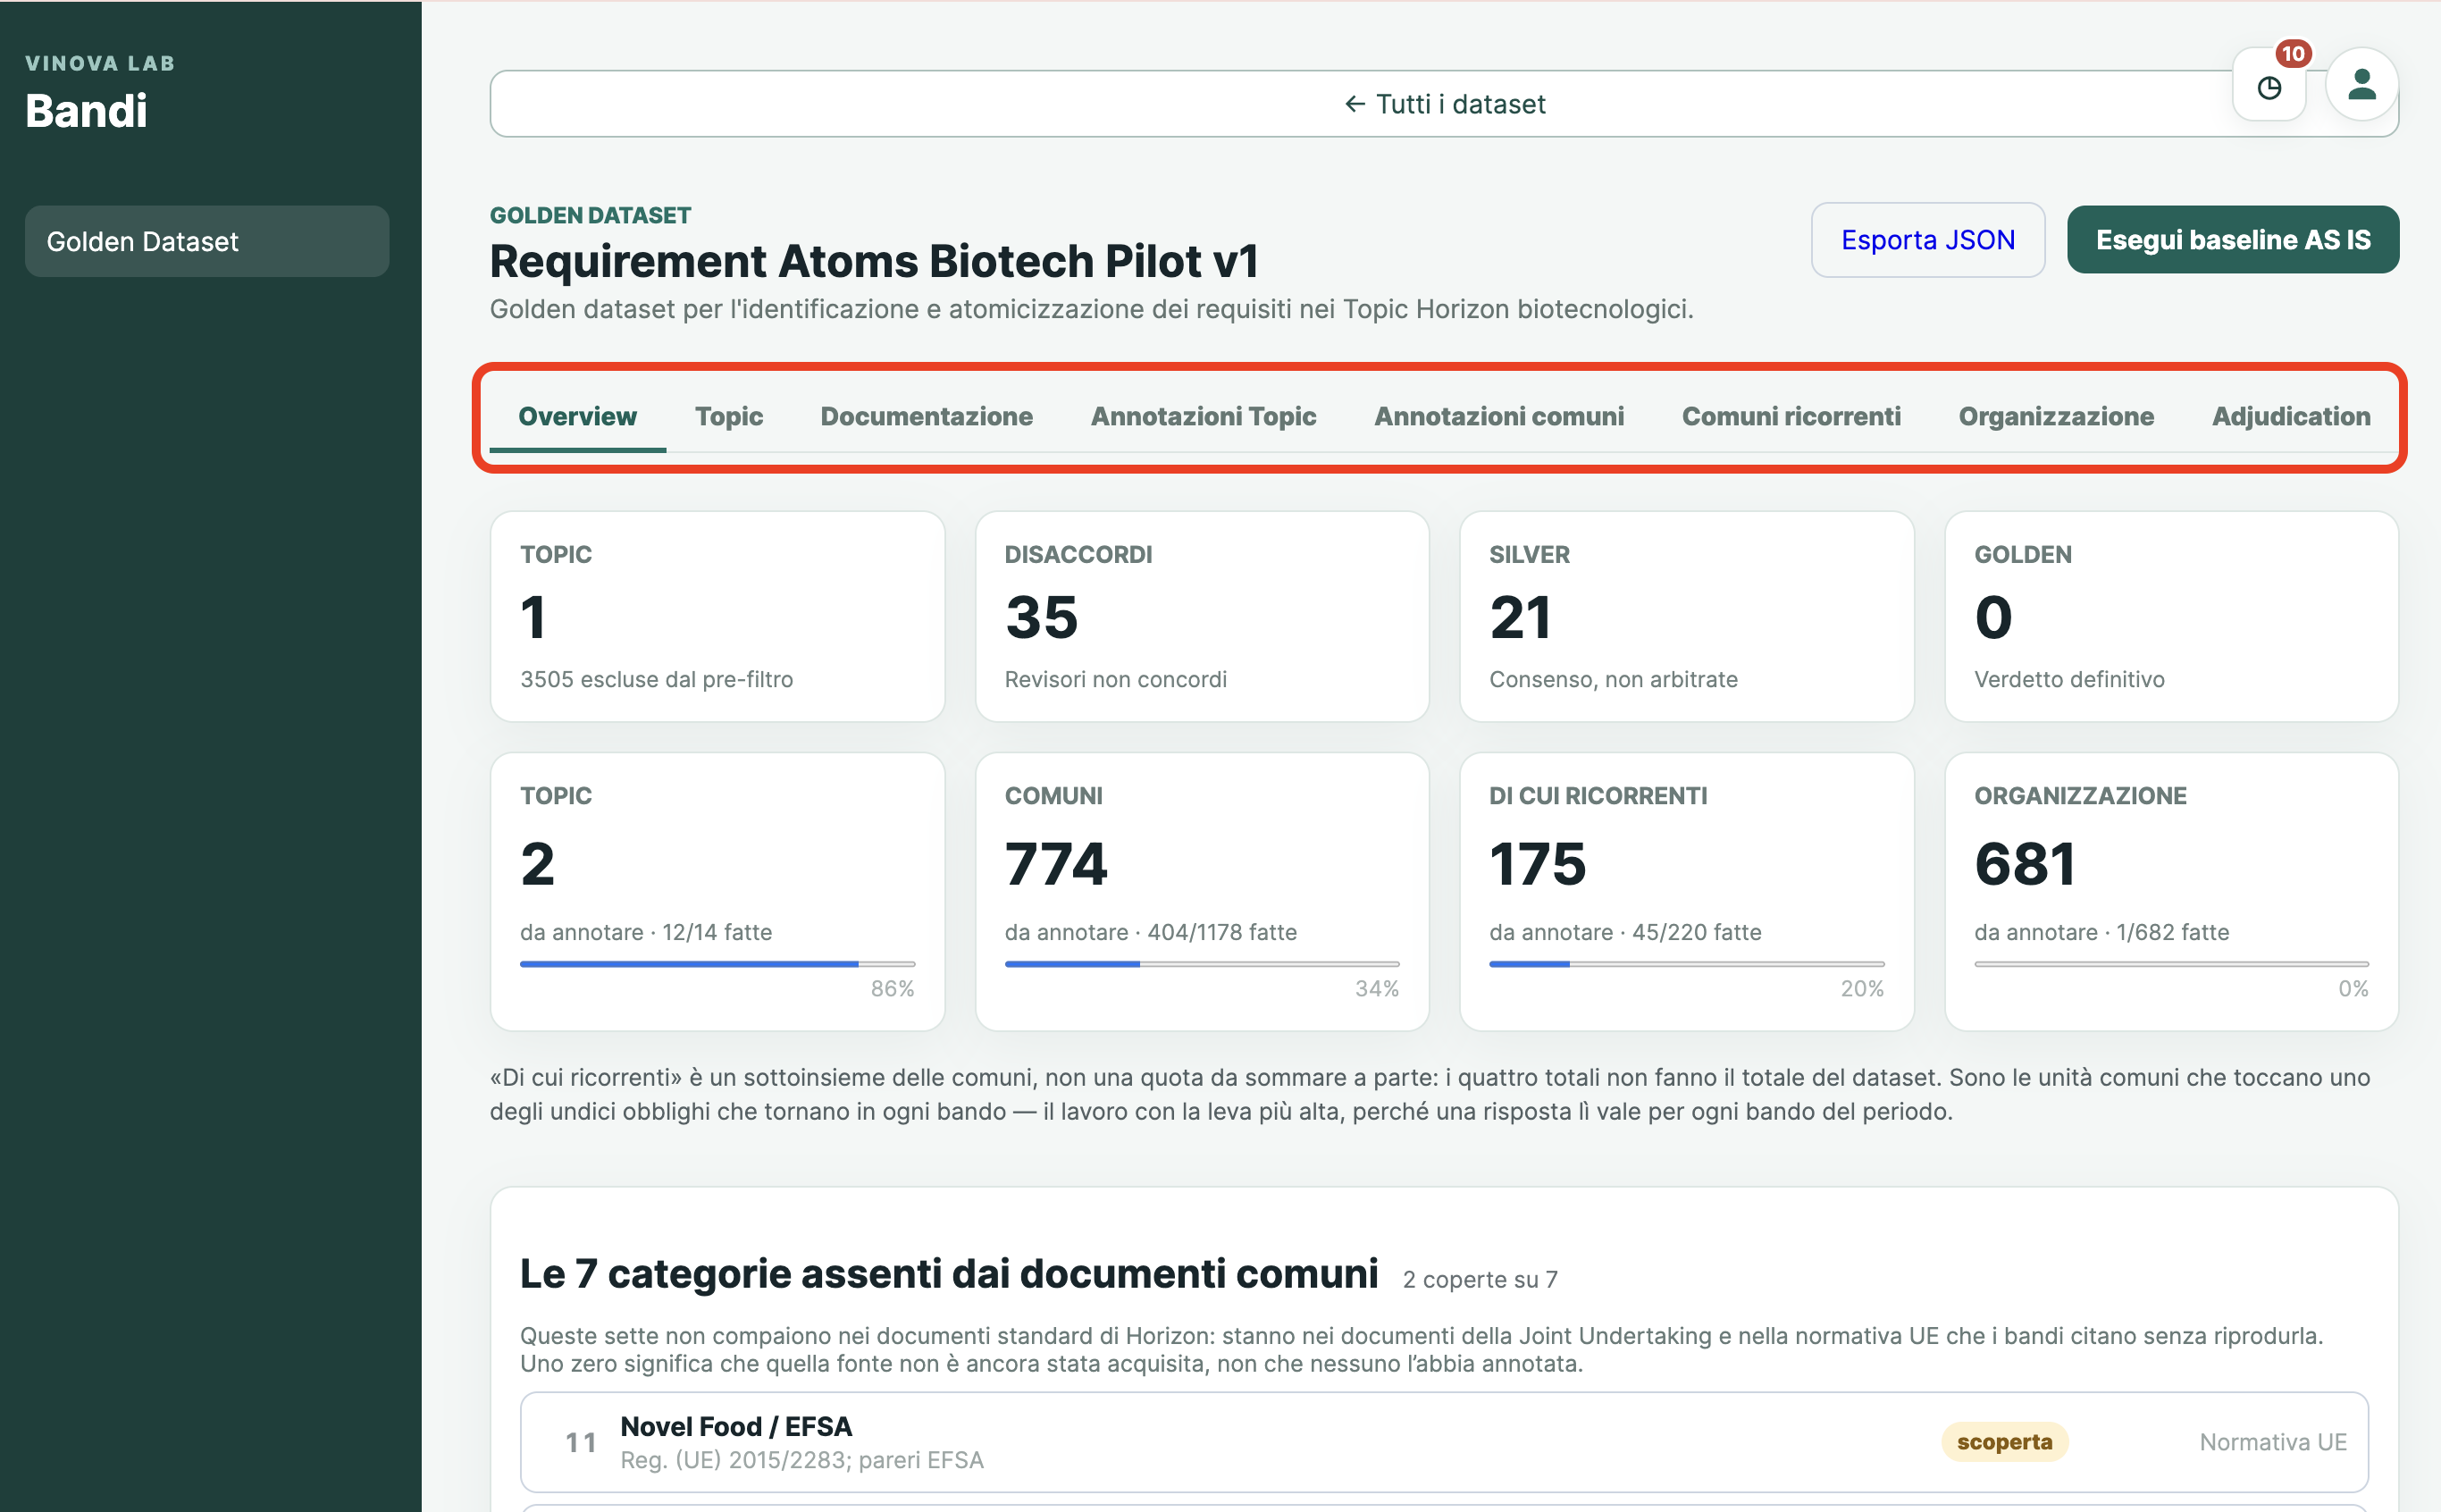
Task: Open the user profile avatar icon
Action: (x=2361, y=85)
